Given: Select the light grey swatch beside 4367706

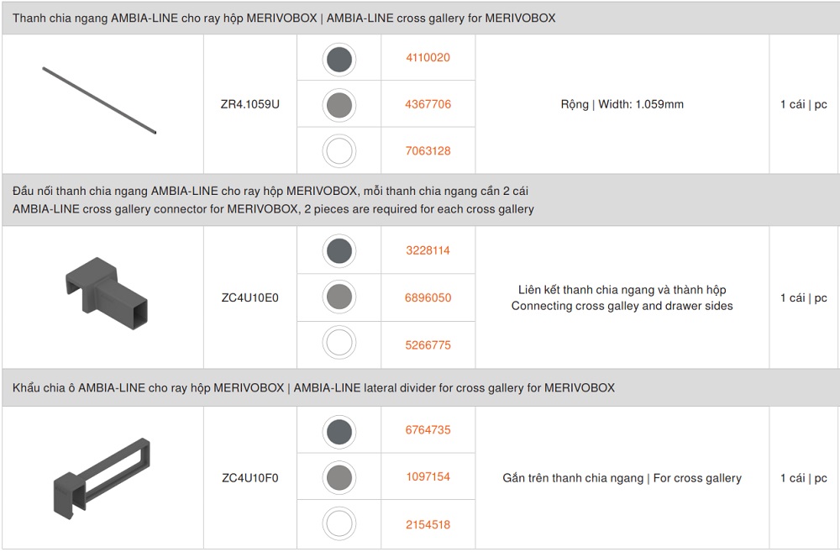Looking at the screenshot, I should (x=339, y=105).
